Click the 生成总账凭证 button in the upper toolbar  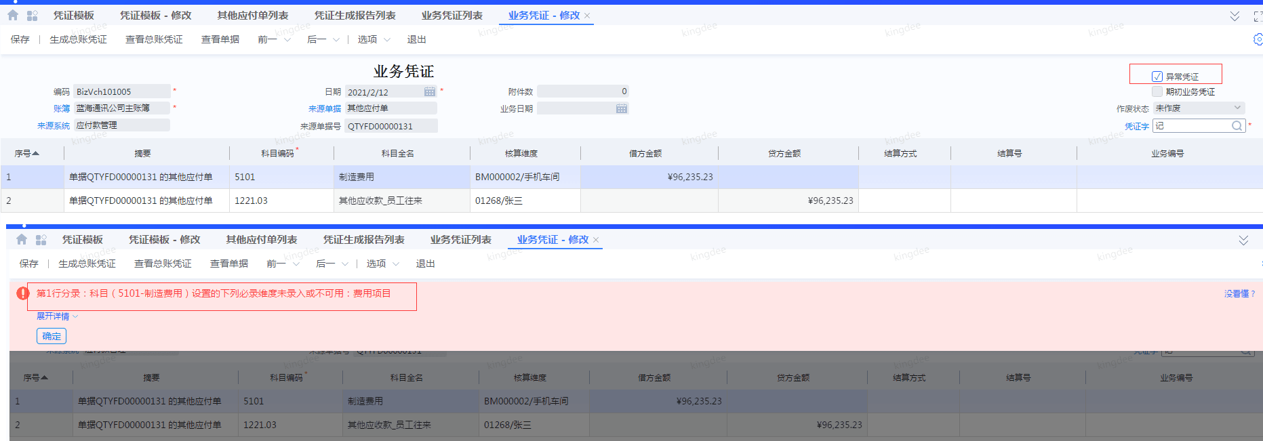click(x=78, y=40)
